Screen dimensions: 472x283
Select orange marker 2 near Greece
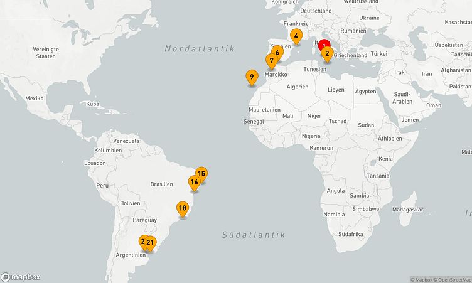coord(327,54)
